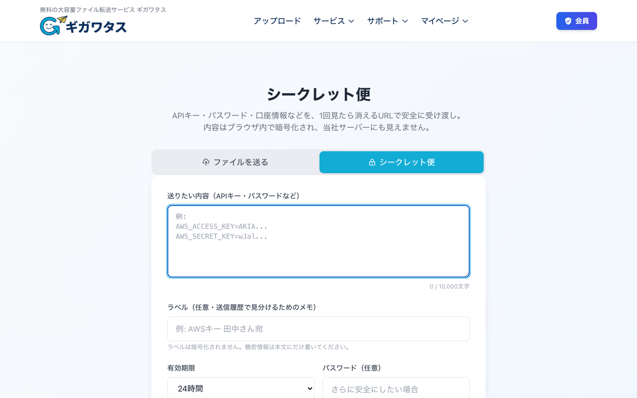Viewport: 637px width, 398px height.
Task: Click the lock icon in シークレット便 tab
Action: tap(372, 162)
